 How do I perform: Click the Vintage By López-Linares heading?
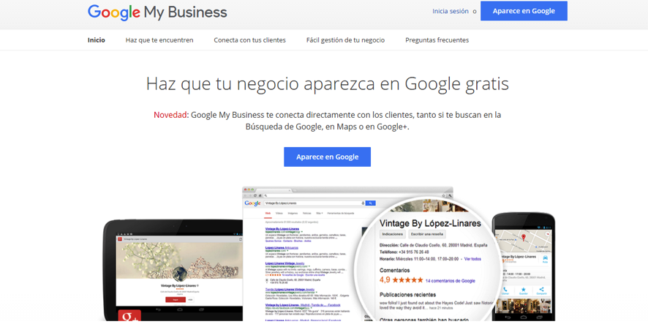(430, 223)
